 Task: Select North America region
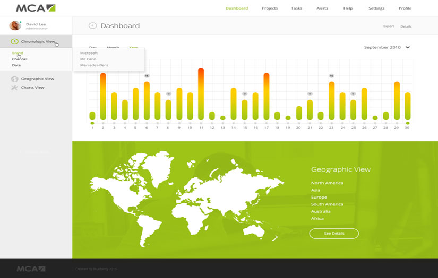coord(327,183)
